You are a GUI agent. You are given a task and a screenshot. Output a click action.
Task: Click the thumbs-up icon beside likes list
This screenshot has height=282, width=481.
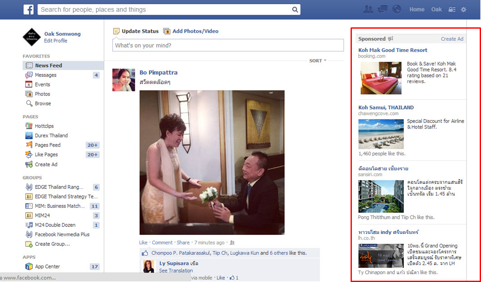click(x=145, y=253)
